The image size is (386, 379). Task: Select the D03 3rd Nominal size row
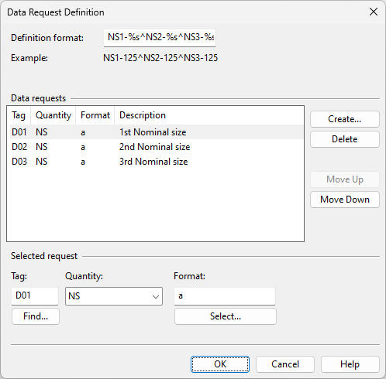(157, 162)
